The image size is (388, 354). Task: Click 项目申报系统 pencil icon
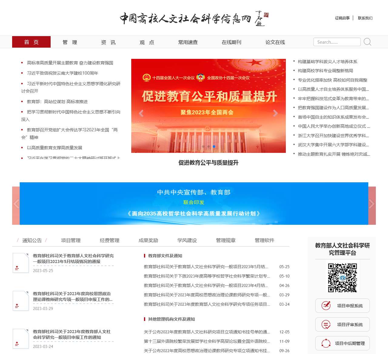326,305
